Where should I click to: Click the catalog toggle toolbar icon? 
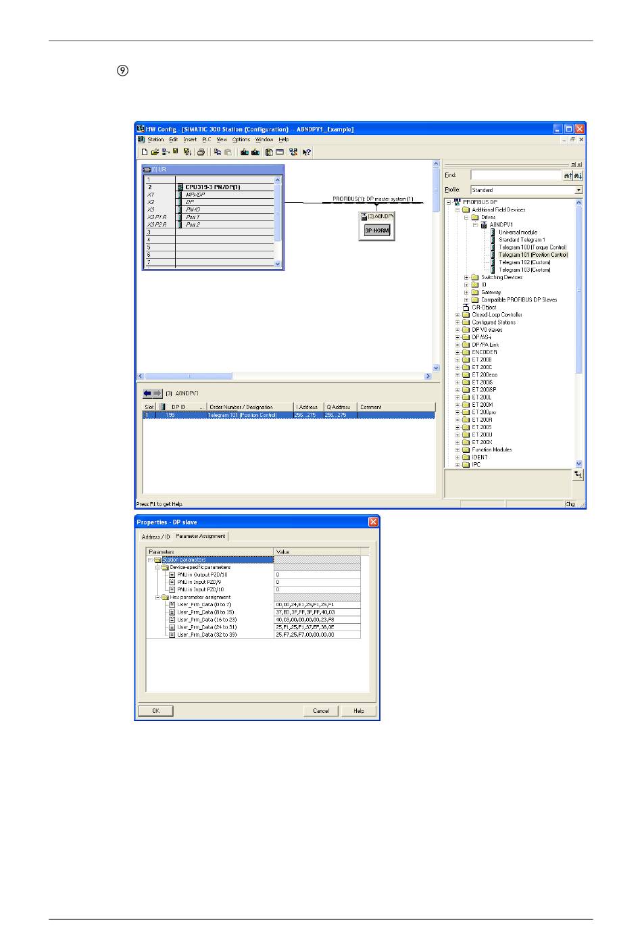click(x=269, y=152)
